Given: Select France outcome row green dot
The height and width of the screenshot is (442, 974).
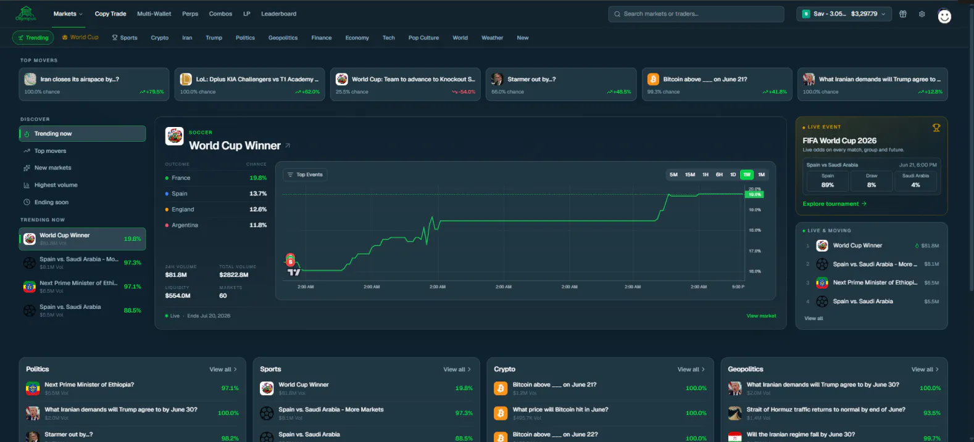Looking at the screenshot, I should pos(167,178).
